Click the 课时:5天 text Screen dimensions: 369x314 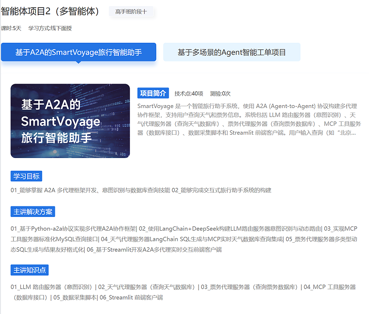pyautogui.click(x=11, y=29)
